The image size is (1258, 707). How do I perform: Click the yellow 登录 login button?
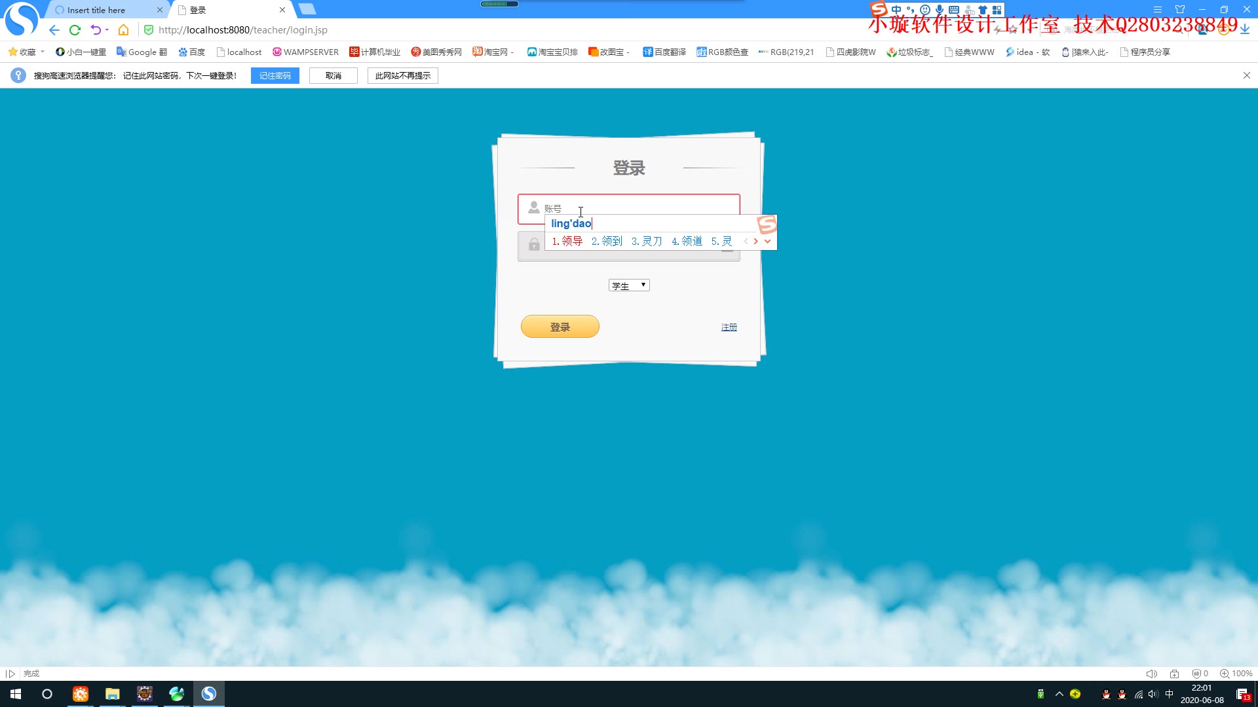click(560, 327)
